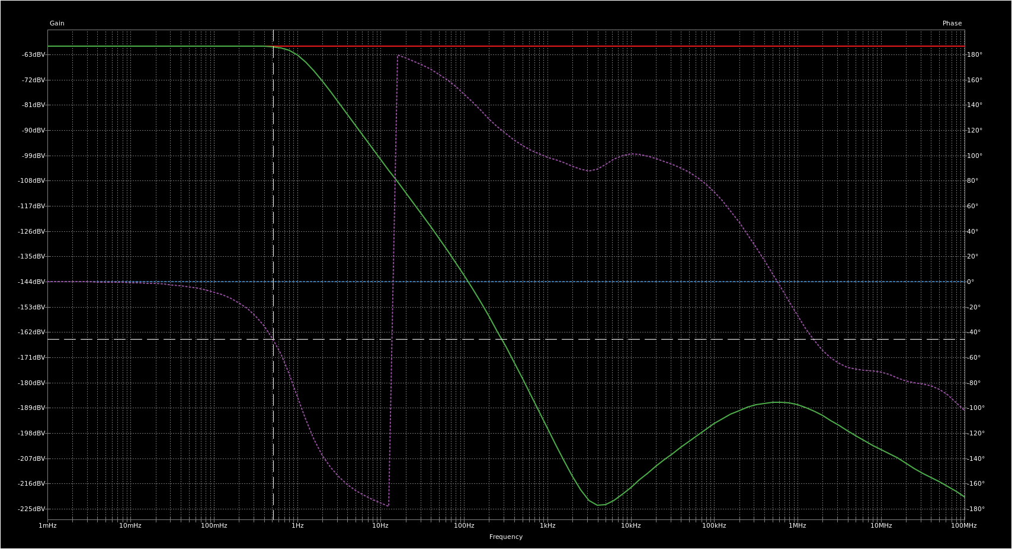Viewport: 1012px width, 549px height.
Task: Click the 1Hz frequency tick label
Action: coord(297,525)
